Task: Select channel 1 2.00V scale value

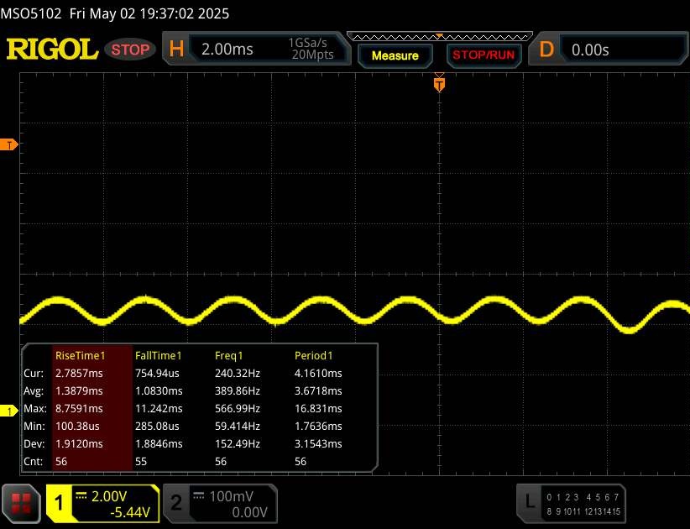Action: (x=109, y=496)
